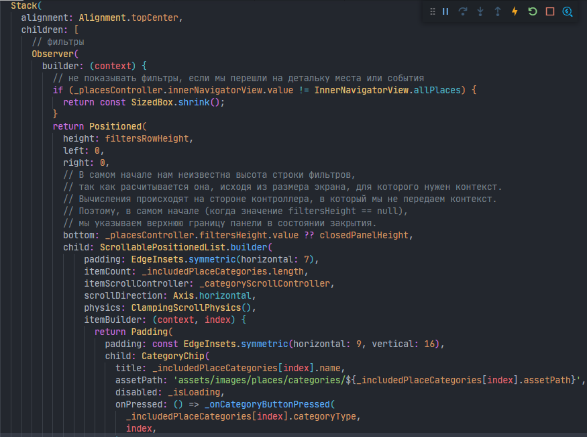Click 'builder: (context) {' line

(95, 66)
